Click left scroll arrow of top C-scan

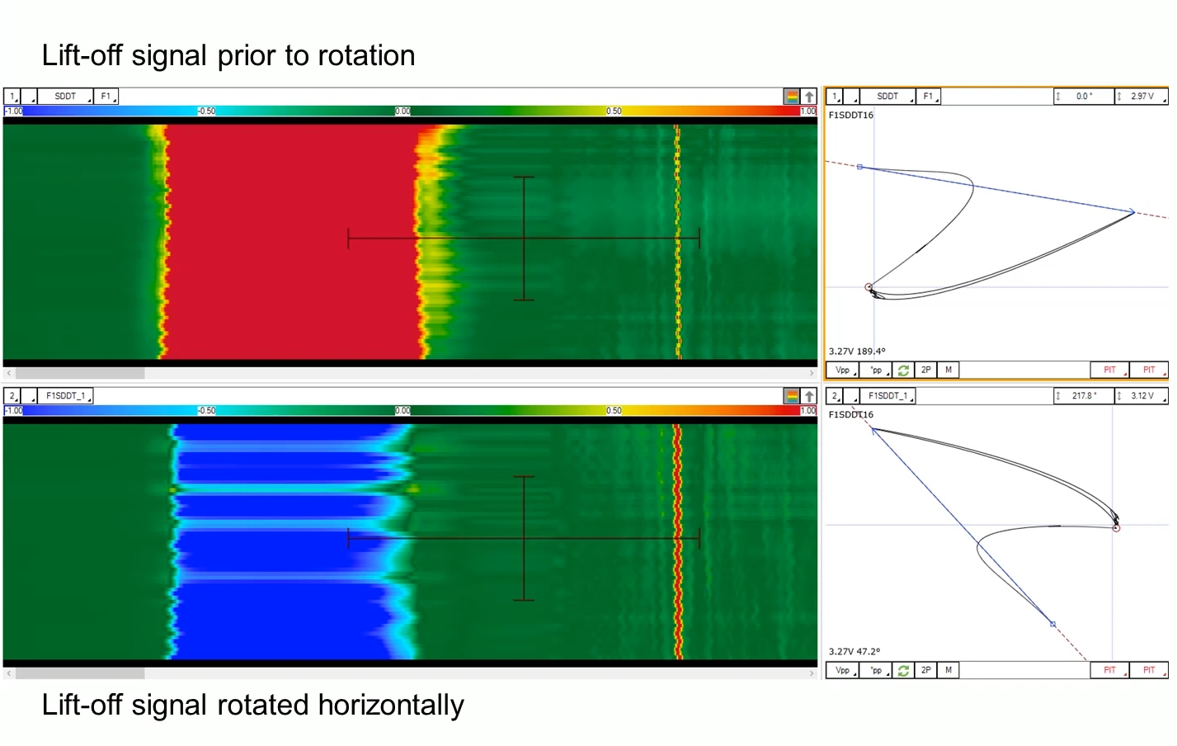point(9,373)
